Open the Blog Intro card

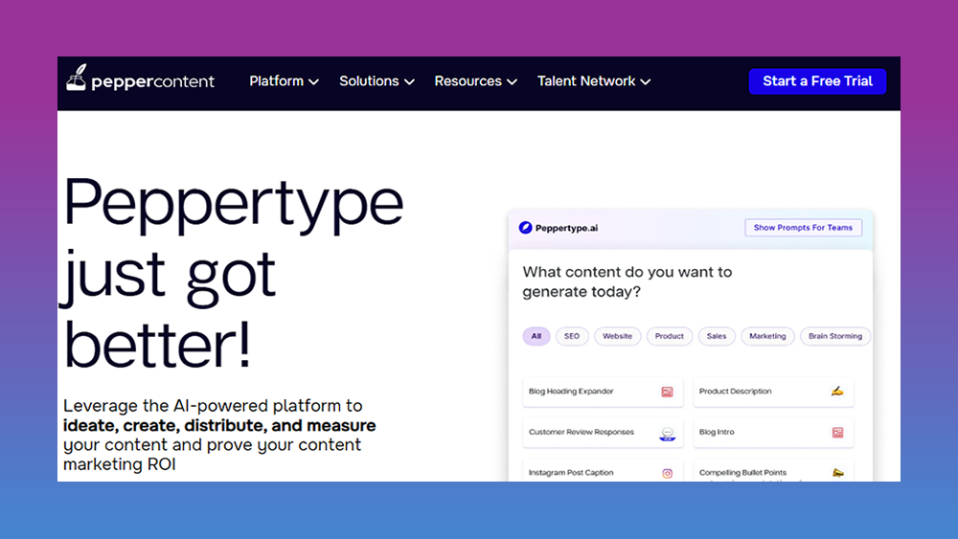coord(773,433)
